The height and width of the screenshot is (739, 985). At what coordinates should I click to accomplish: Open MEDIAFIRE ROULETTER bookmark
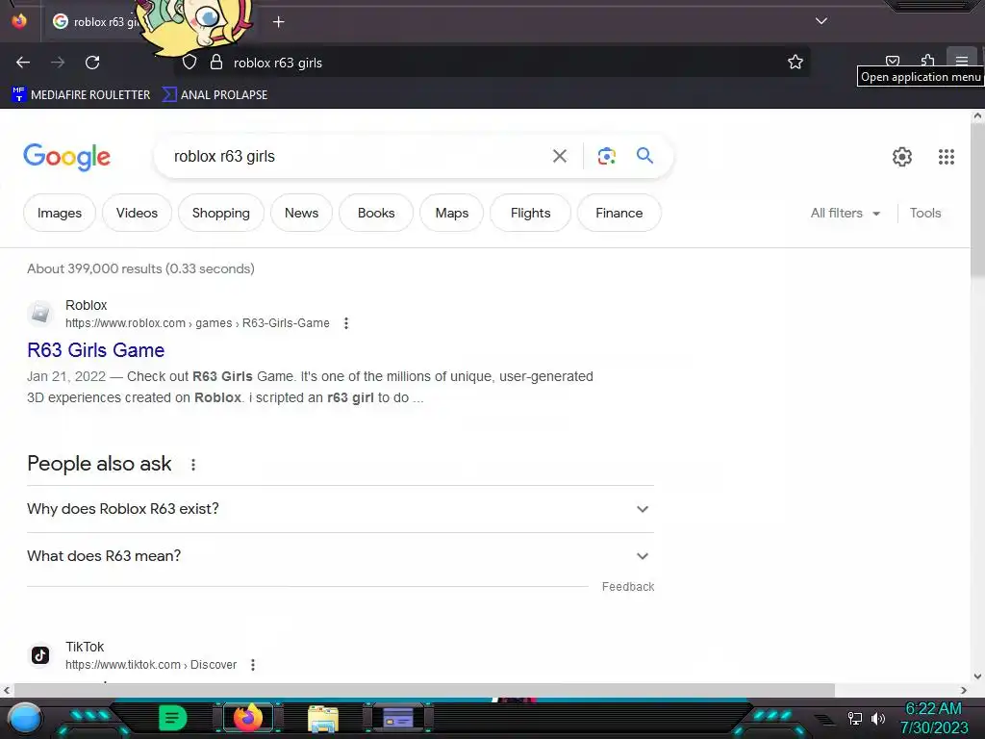[81, 95]
